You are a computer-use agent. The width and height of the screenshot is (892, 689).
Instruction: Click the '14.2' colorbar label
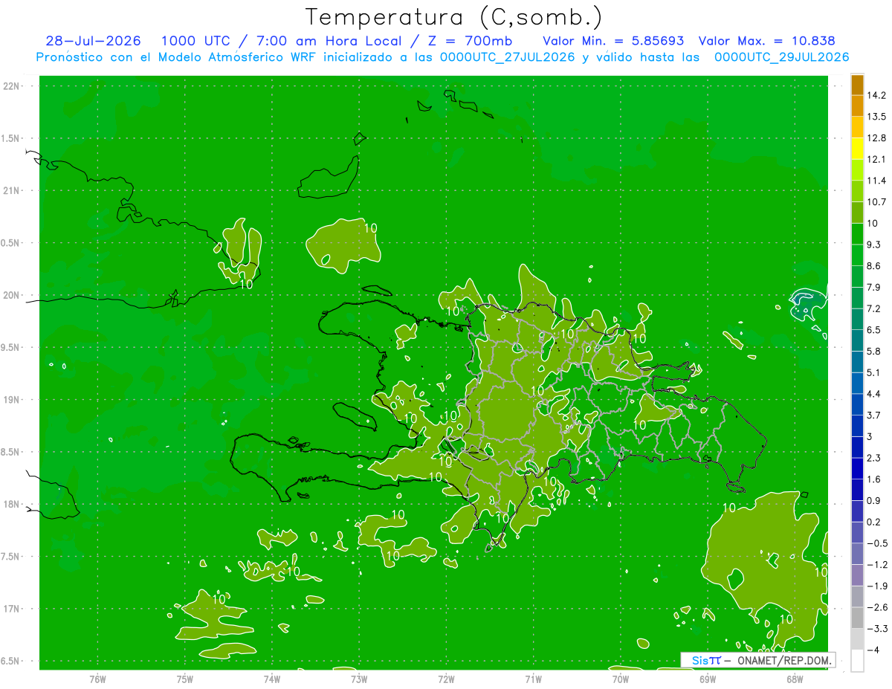click(877, 95)
